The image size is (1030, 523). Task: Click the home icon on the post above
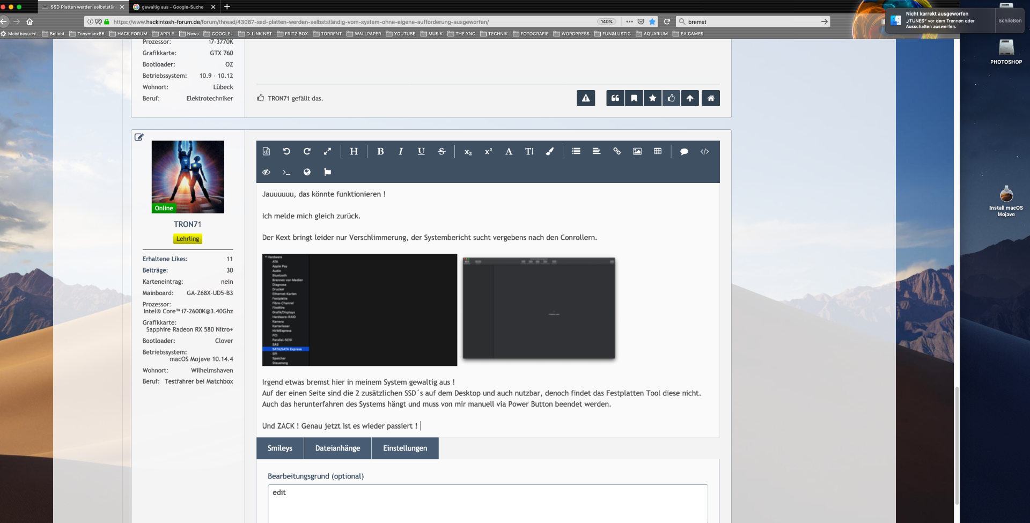point(711,98)
